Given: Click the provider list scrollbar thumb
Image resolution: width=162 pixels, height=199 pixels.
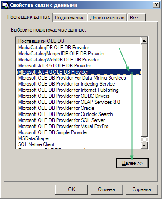Looking at the screenshot, I should pos(144,90).
